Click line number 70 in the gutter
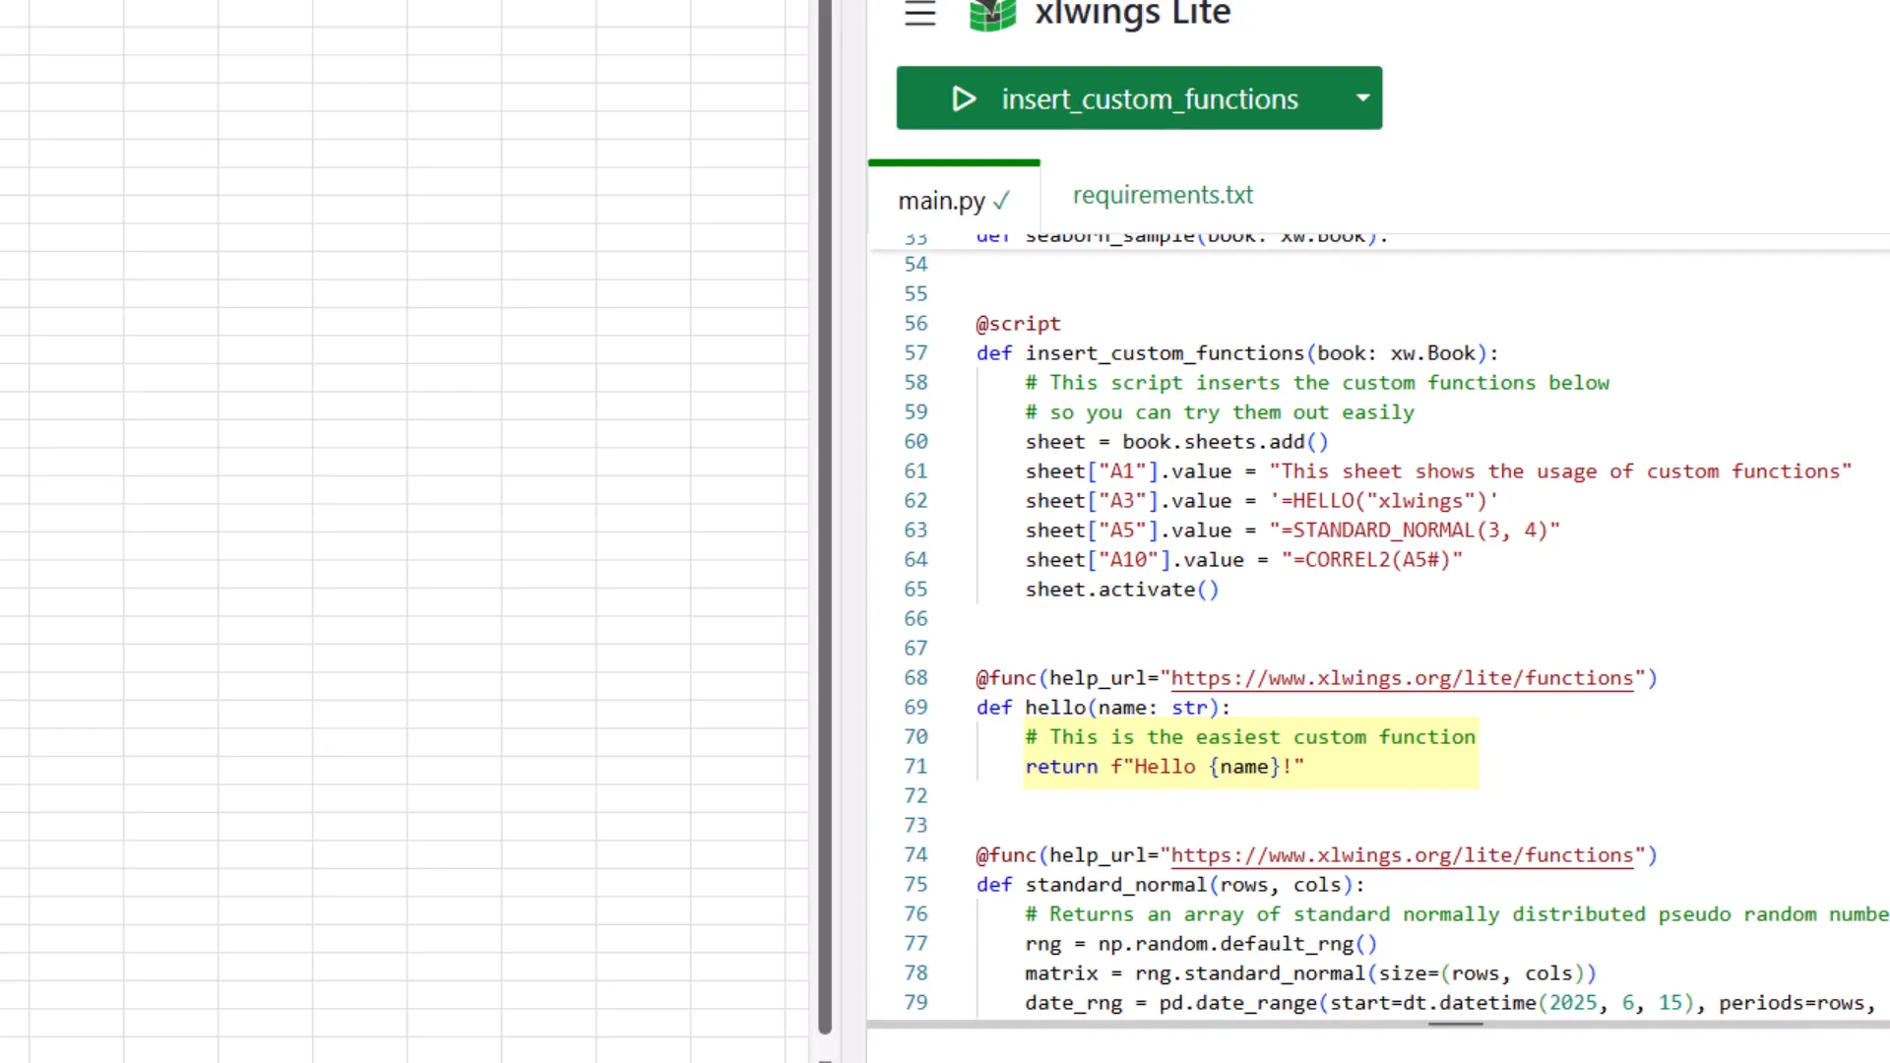The height and width of the screenshot is (1063, 1890). click(x=915, y=737)
